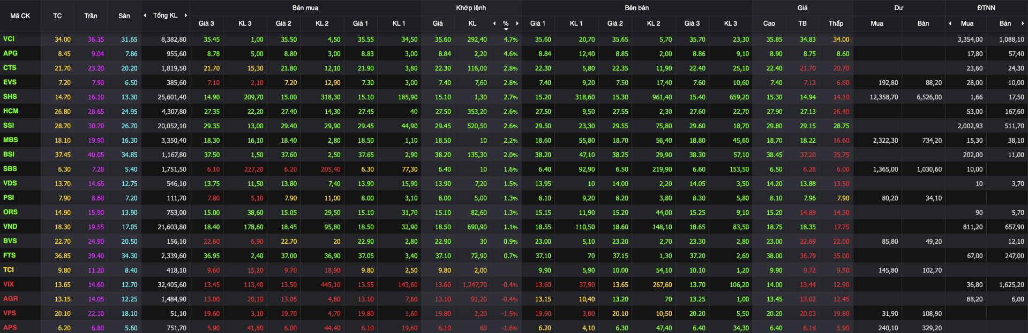
Task: Click KL 3 header under Bên mua
Action: coord(245,24)
